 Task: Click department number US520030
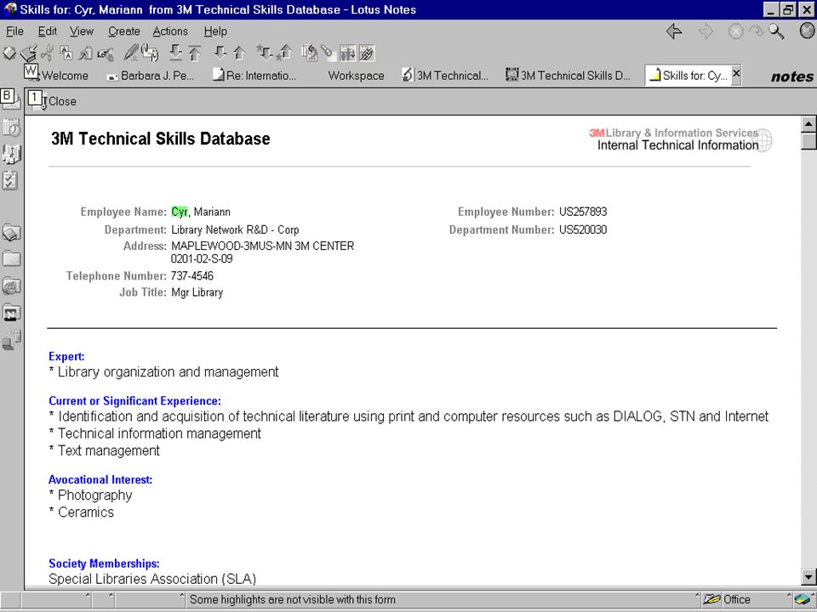(x=583, y=229)
